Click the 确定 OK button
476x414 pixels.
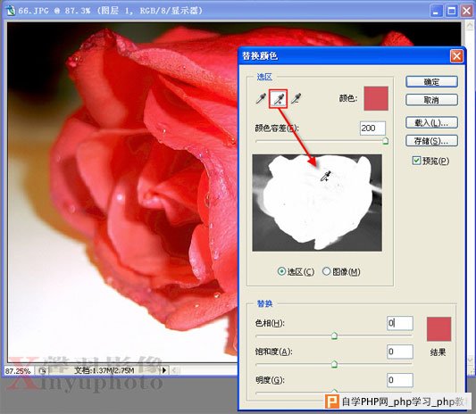click(431, 82)
